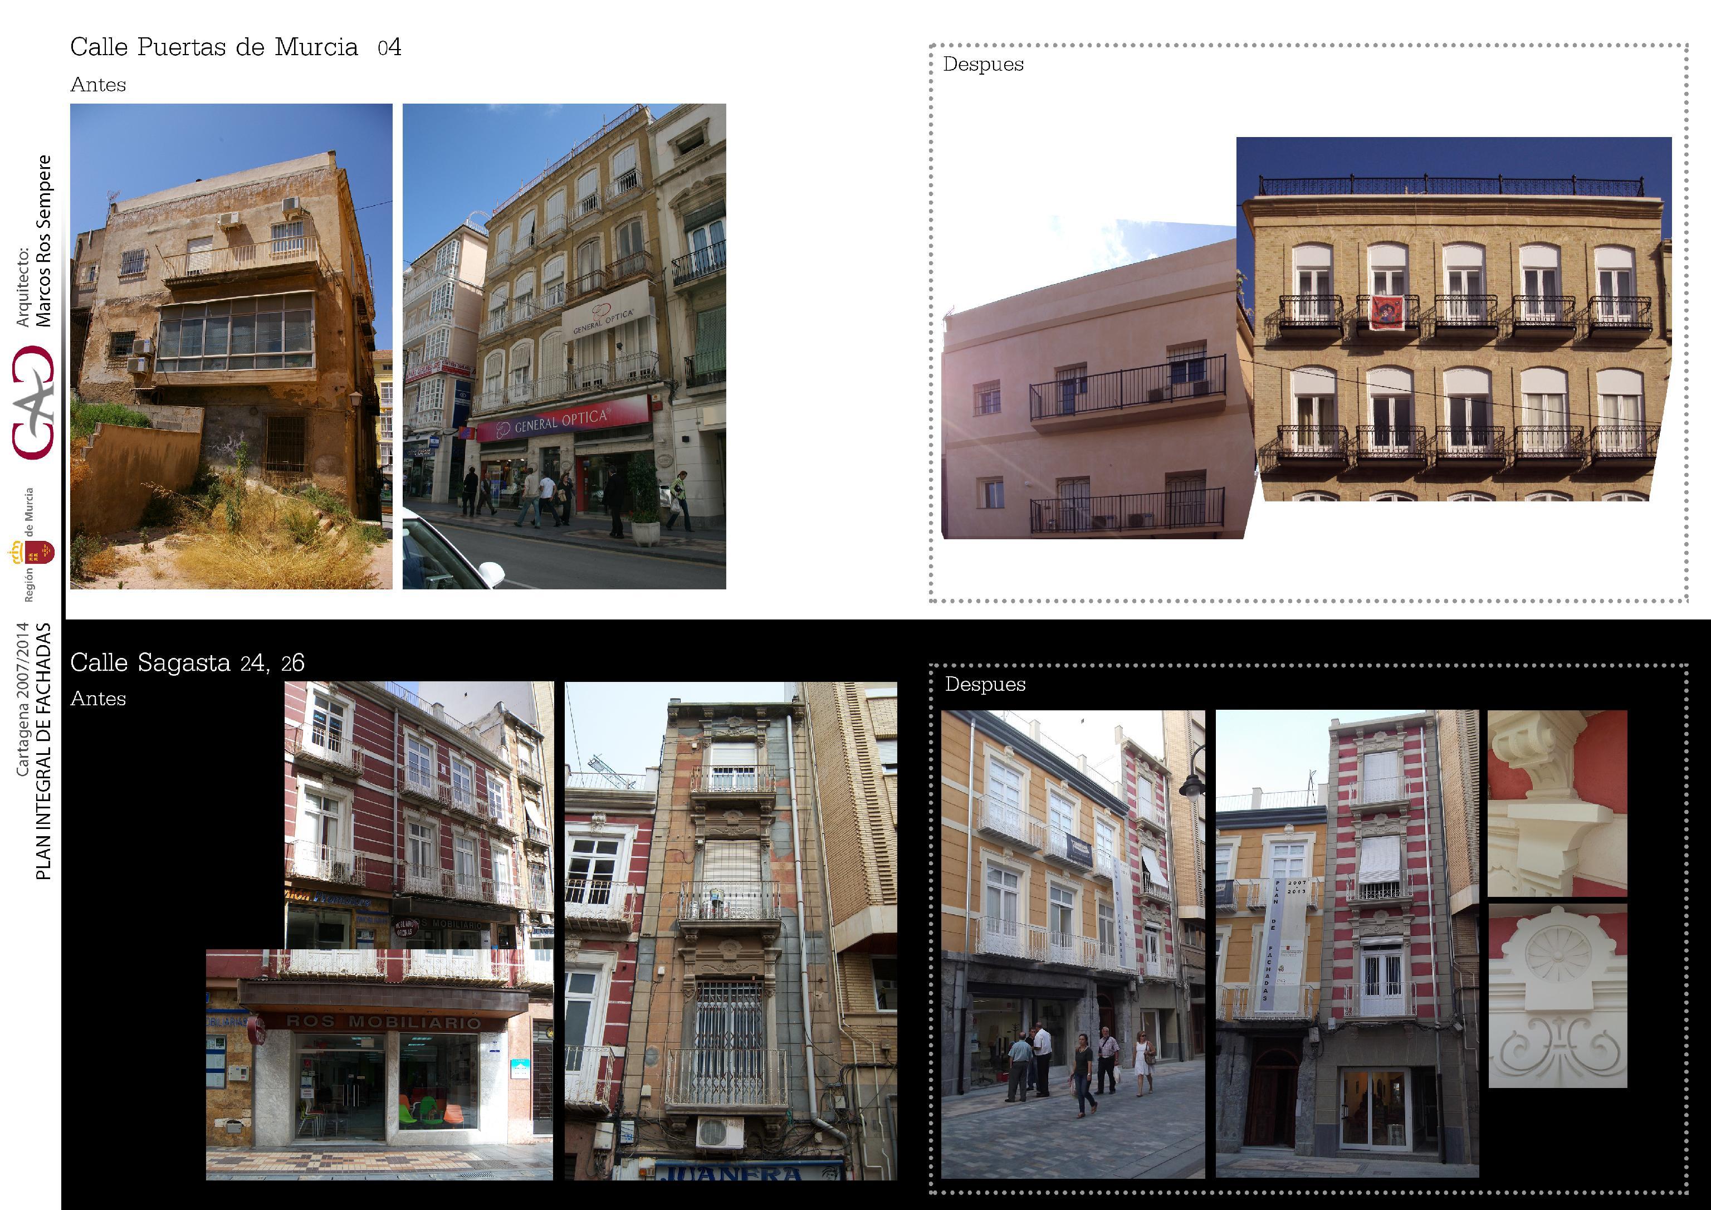
Task: Open the red-white striped narrow facade after photo
Action: (x=1347, y=944)
